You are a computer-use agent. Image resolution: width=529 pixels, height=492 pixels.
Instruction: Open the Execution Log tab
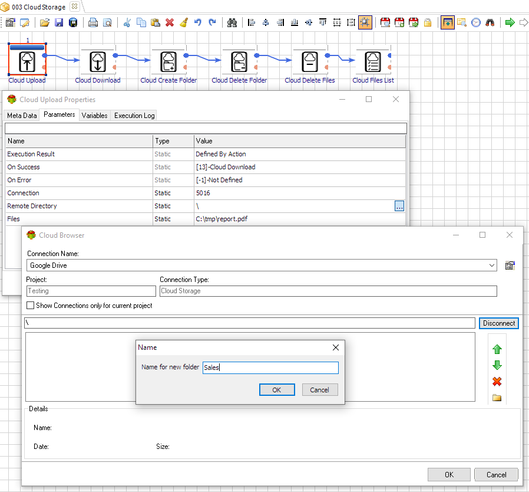(x=134, y=115)
